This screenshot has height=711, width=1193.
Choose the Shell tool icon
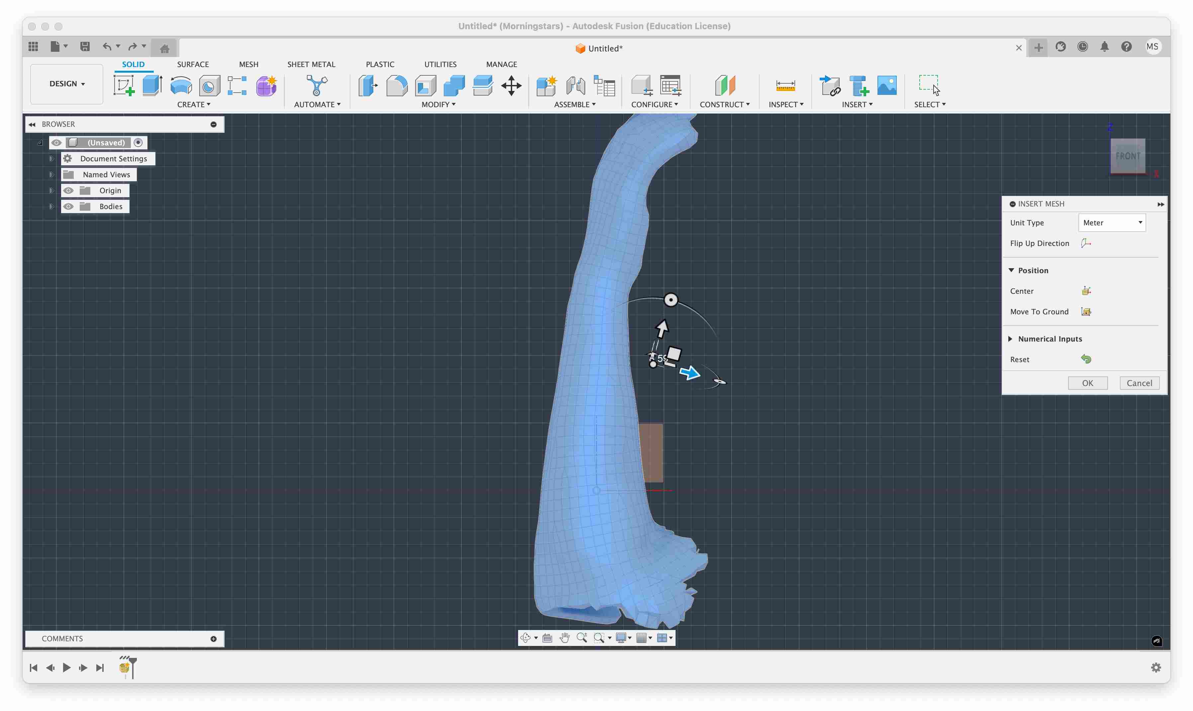426,86
